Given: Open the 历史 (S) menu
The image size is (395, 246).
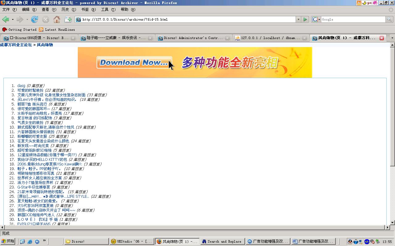Looking at the screenshot, I should pyautogui.click(x=69, y=10).
